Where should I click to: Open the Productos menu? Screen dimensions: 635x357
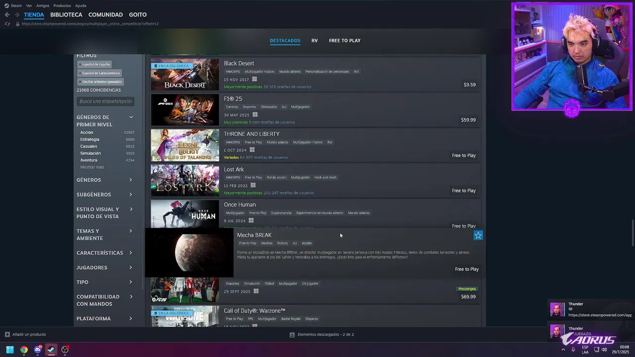62,5
